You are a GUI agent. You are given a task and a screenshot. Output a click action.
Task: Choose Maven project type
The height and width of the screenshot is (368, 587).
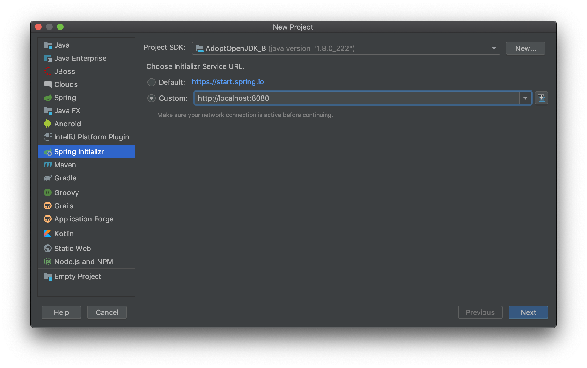pos(86,165)
